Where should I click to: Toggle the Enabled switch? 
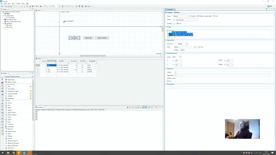pos(177,23)
